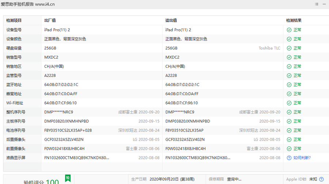The image size is (329, 184).
Task: Select the 液晶显示屏 row label
Action: (x=16, y=158)
